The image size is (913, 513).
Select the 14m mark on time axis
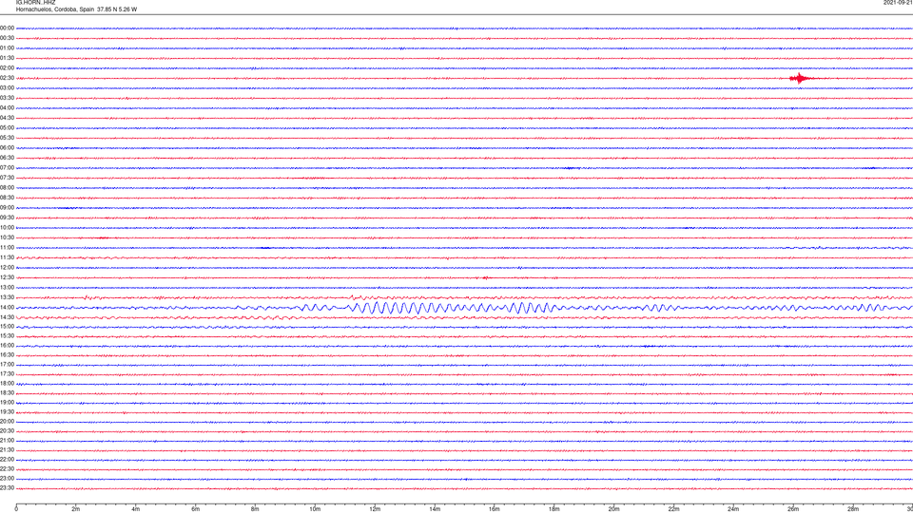(435, 509)
